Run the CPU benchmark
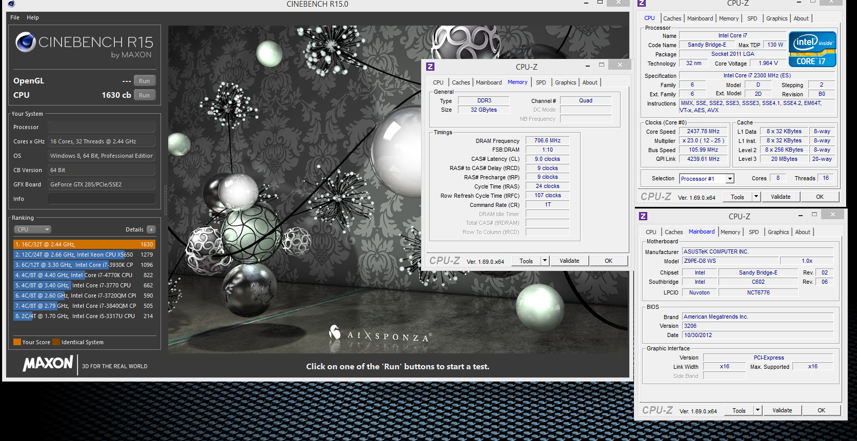The height and width of the screenshot is (441, 857). (x=145, y=95)
